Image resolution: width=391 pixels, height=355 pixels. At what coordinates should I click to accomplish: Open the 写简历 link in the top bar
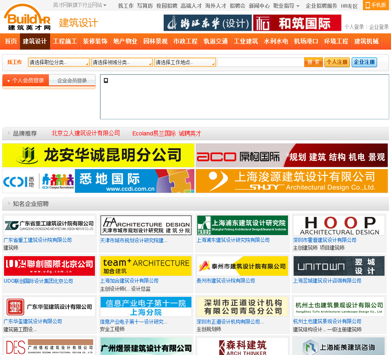pyautogui.click(x=145, y=5)
